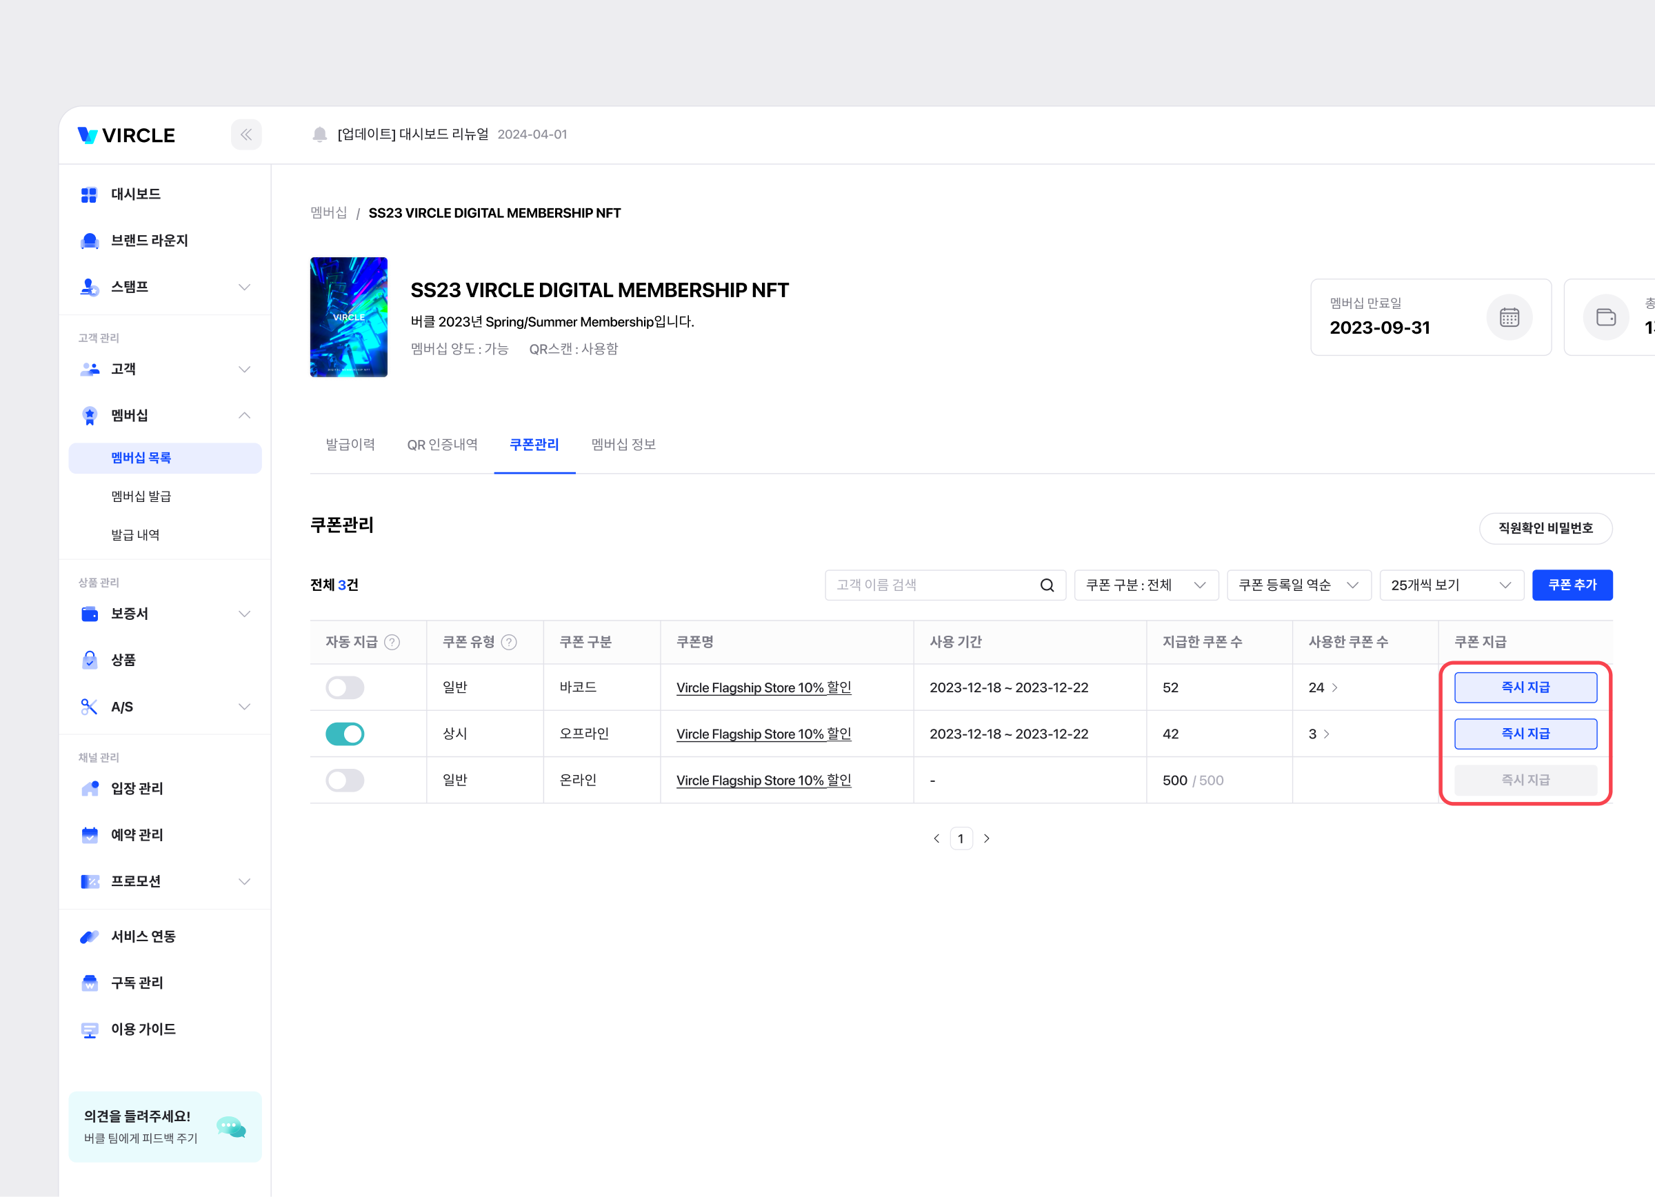Click 즉시 지급 for the 바코드 coupon
The image size is (1655, 1197).
click(1525, 687)
